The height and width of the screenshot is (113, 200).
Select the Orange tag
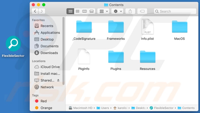[x=44, y=108]
